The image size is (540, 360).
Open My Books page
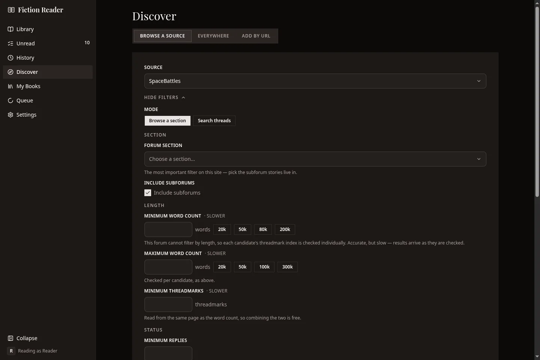pyautogui.click(x=48, y=86)
